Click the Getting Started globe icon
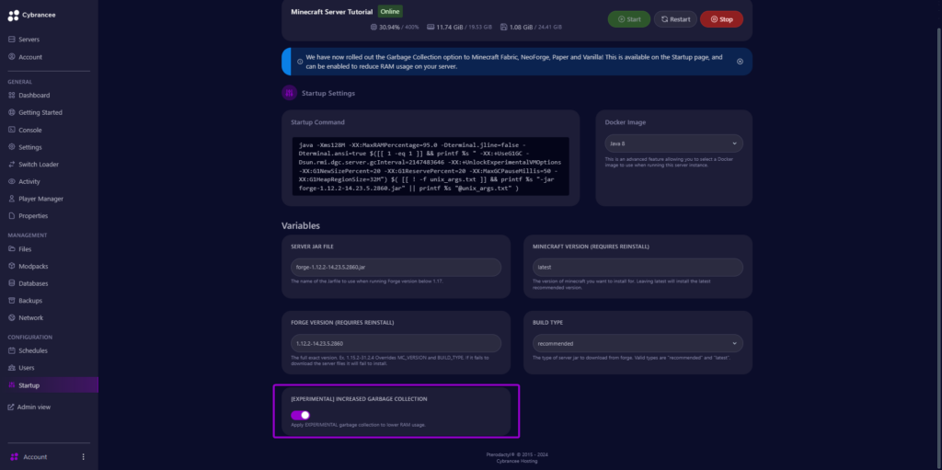 click(x=12, y=112)
